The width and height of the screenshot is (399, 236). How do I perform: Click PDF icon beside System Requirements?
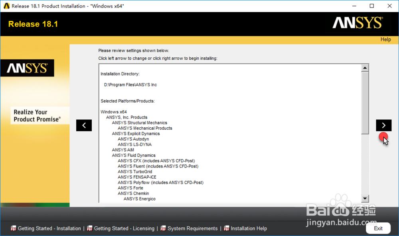(163, 228)
